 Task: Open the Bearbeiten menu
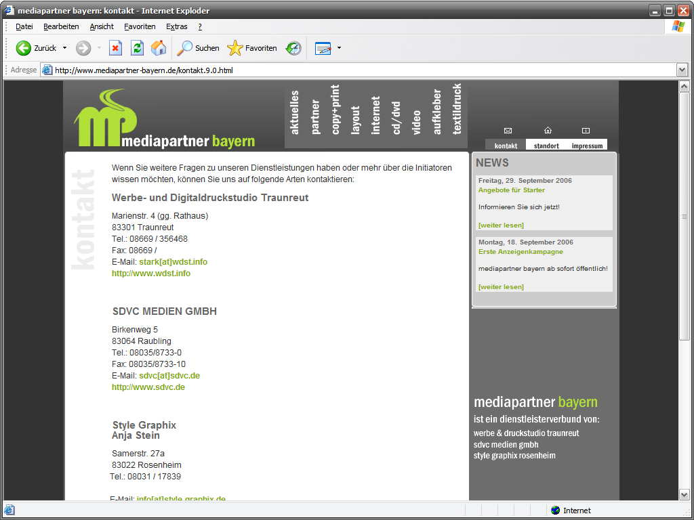click(61, 26)
